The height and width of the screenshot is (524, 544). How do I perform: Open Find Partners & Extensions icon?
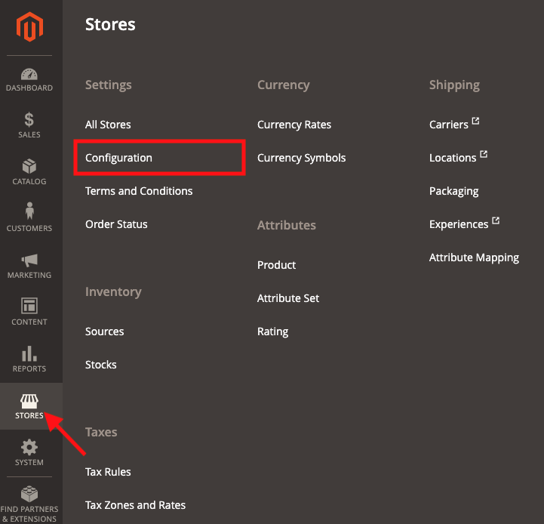(29, 494)
